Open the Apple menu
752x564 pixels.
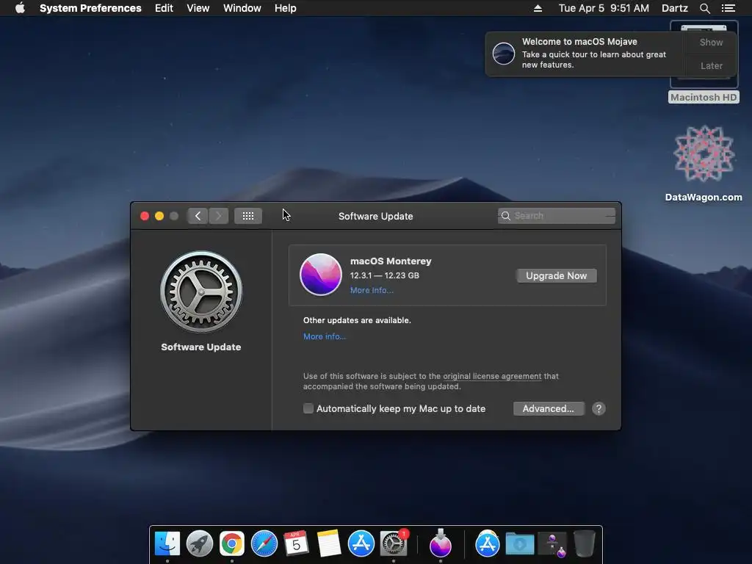(x=20, y=8)
